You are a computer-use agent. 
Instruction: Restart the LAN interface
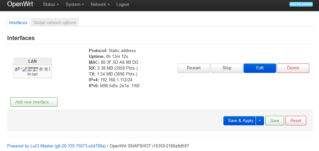point(194,68)
